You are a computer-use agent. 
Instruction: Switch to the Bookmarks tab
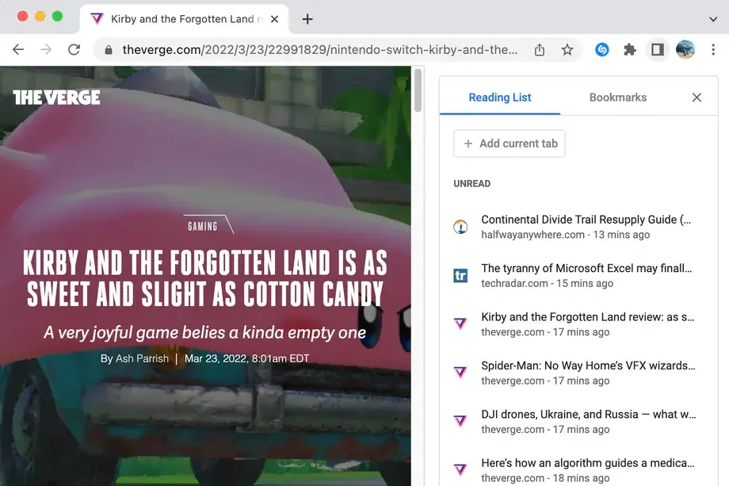pyautogui.click(x=617, y=98)
